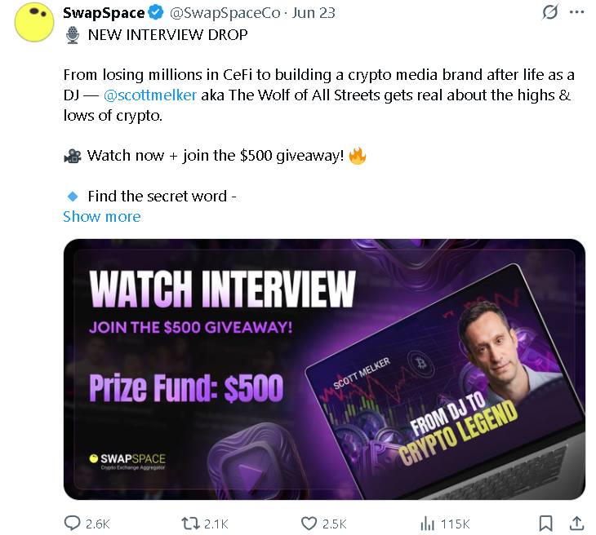Click the Jun 23 post timestamp
This screenshot has width=596, height=535.
tap(314, 13)
